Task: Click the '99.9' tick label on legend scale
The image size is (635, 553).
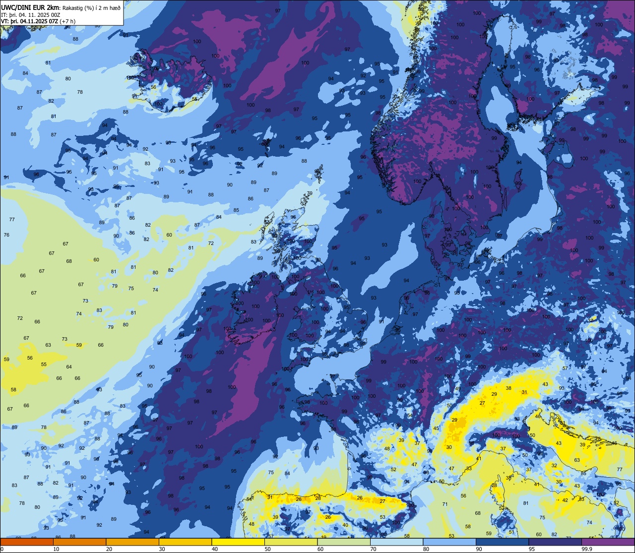Action: pos(587,549)
